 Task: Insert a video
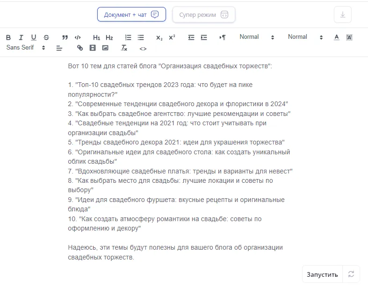[x=93, y=48]
